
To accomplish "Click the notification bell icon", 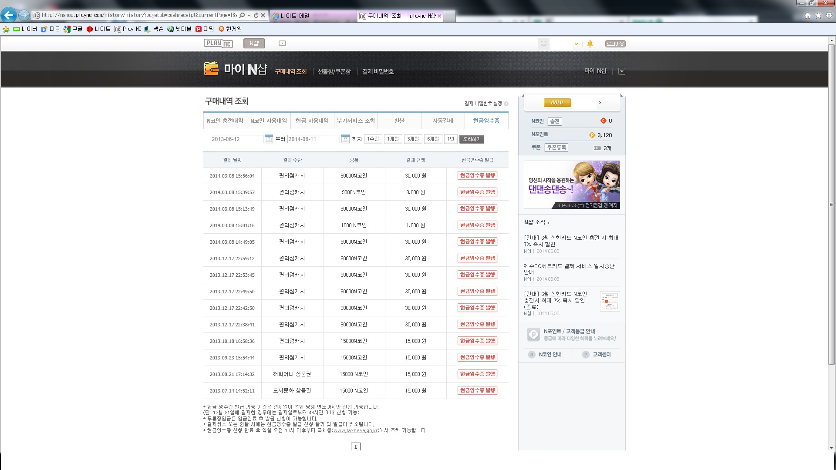I will (x=590, y=44).
